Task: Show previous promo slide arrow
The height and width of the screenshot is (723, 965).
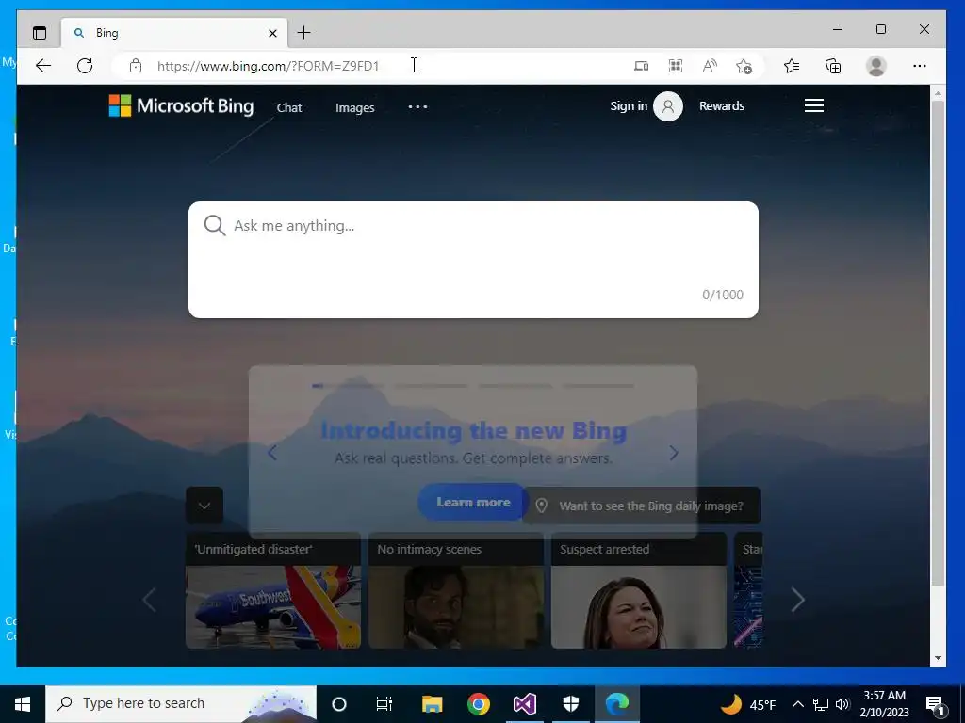Action: point(272,453)
